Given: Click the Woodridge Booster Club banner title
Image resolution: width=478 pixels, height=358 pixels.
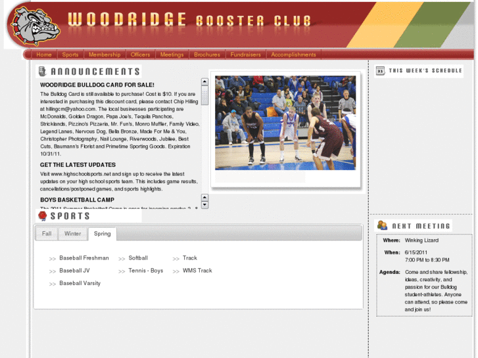Looking at the screenshot, I should (x=189, y=20).
